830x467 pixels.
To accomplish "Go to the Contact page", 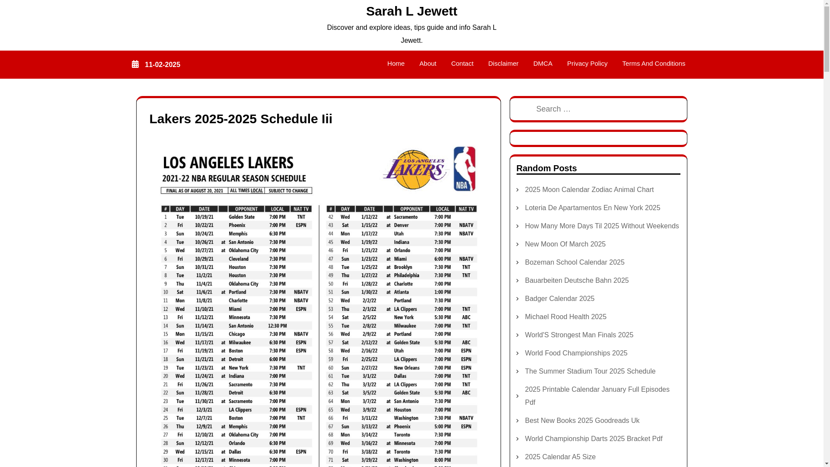I will pos(462,64).
